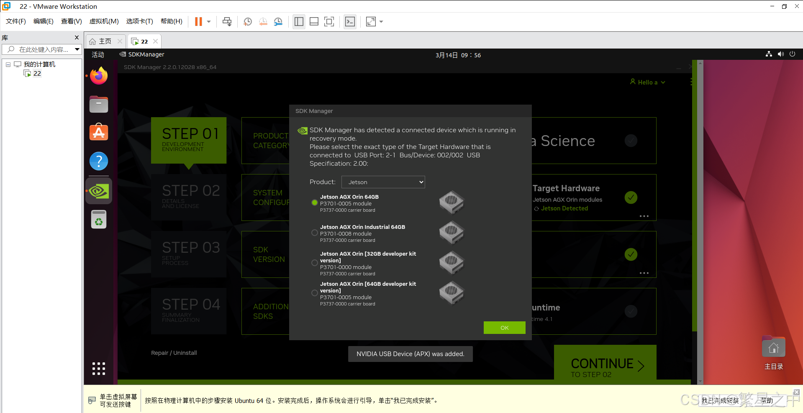Viewport: 803px width, 413px height.
Task: Open the Help dock icon
Action: [x=99, y=161]
